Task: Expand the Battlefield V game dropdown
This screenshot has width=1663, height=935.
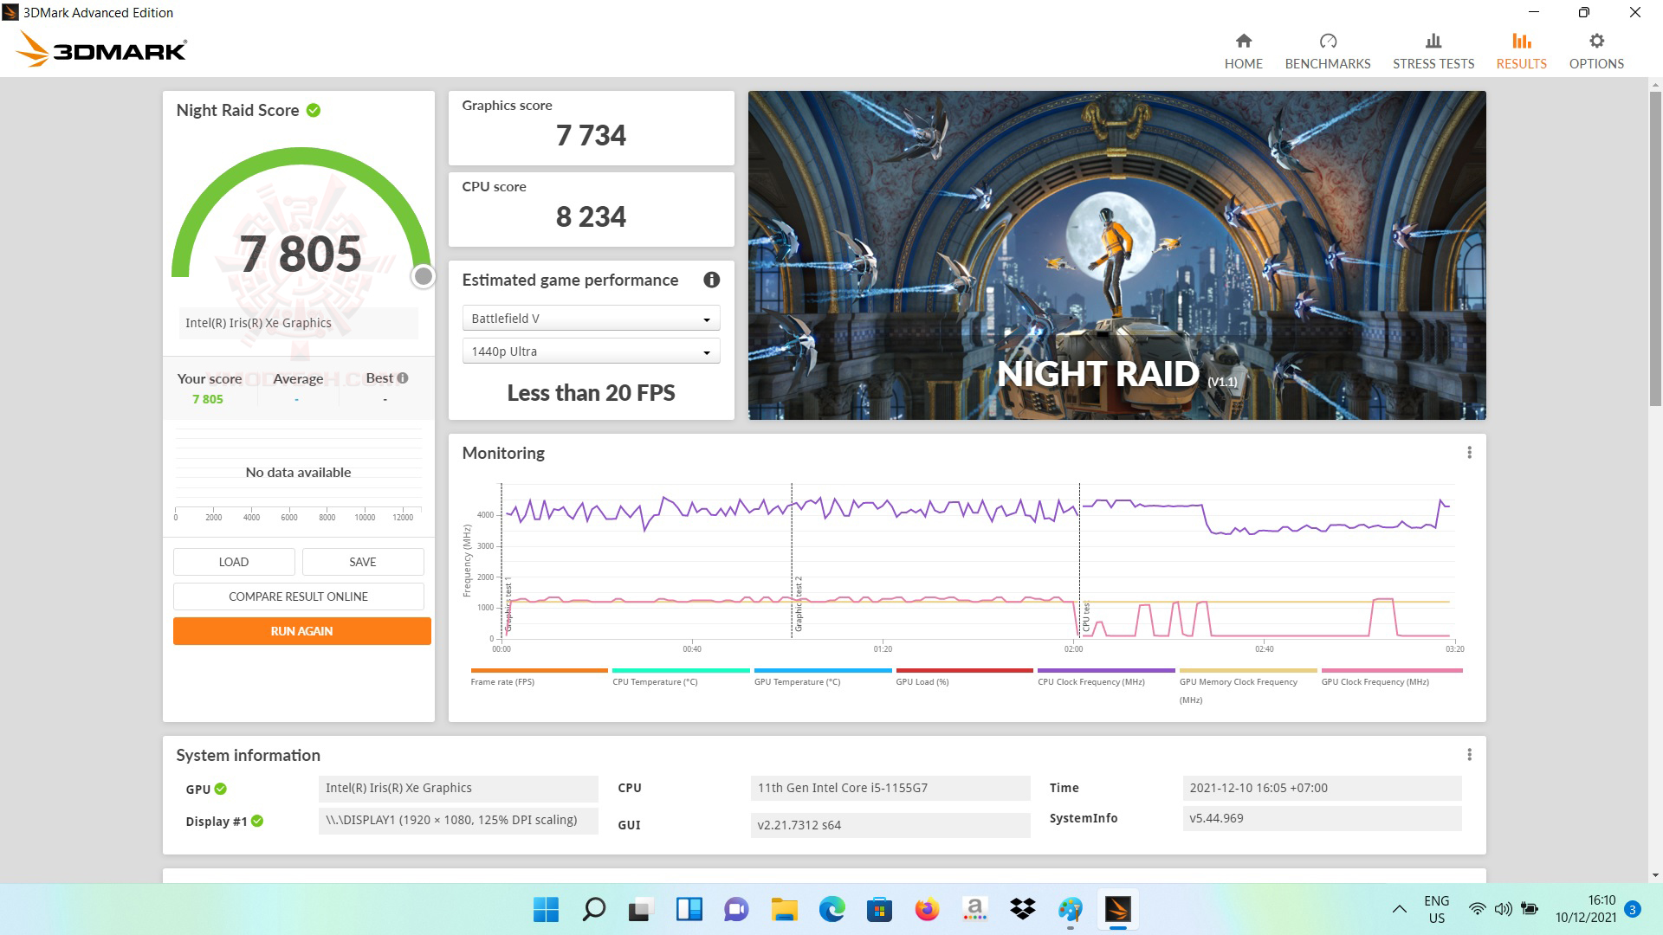Action: (x=591, y=319)
